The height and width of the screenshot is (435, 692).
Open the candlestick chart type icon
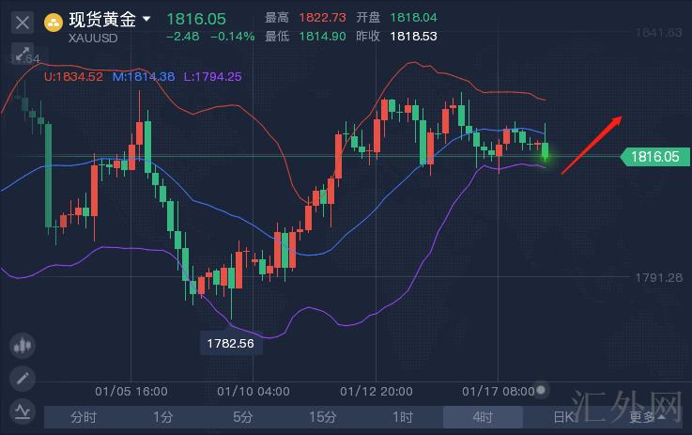click(22, 346)
